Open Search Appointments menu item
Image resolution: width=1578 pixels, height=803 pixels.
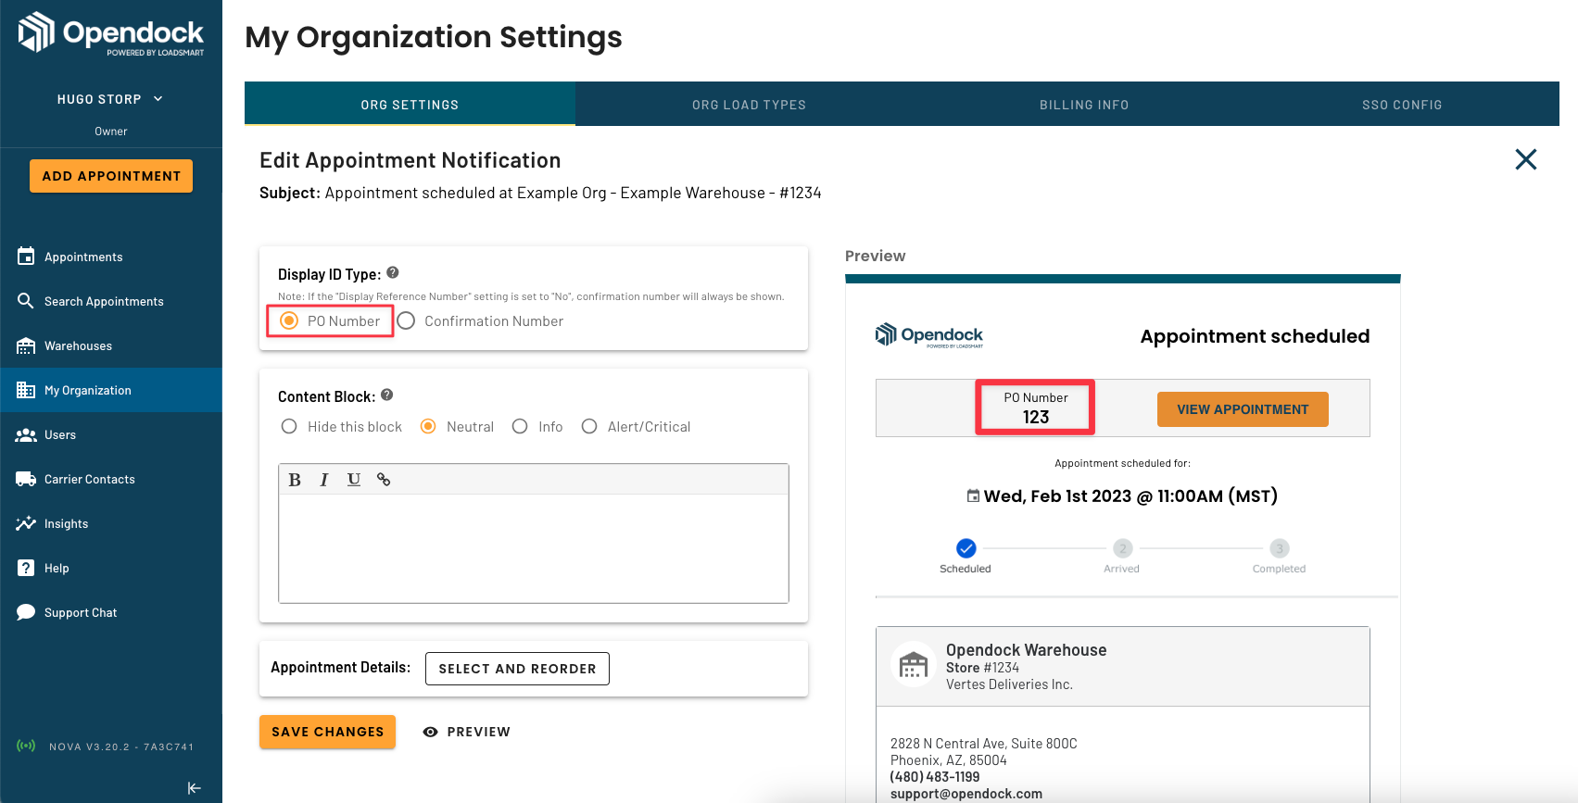[x=104, y=301]
